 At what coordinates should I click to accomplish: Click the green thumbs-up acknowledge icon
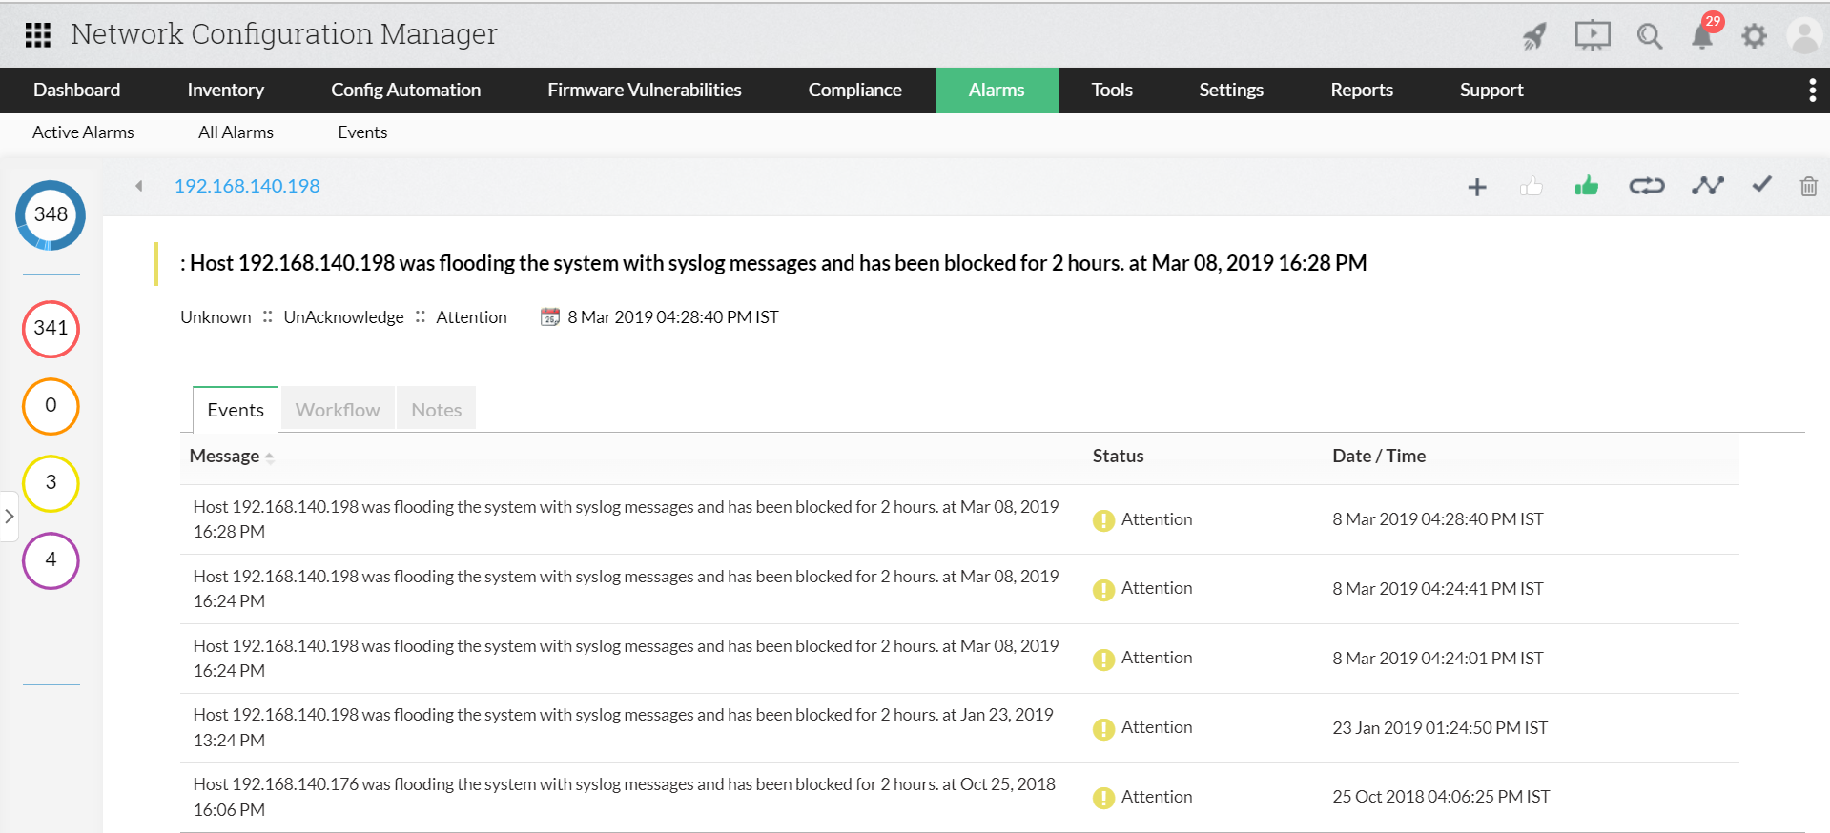[1587, 186]
